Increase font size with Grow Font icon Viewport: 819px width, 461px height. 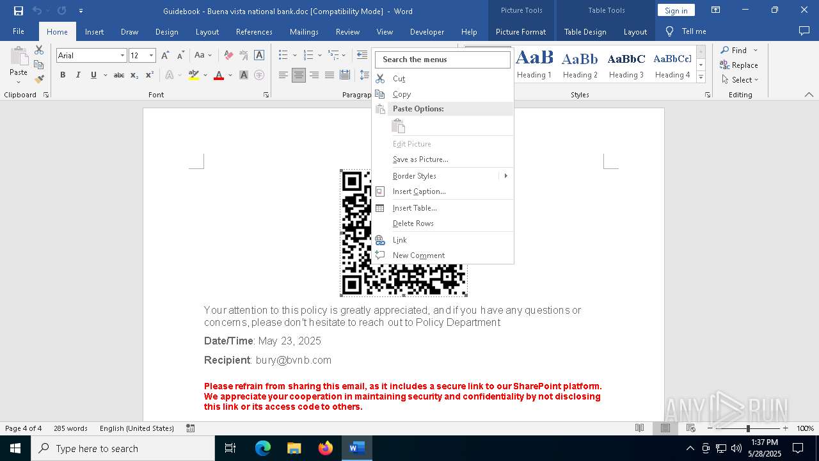165,56
